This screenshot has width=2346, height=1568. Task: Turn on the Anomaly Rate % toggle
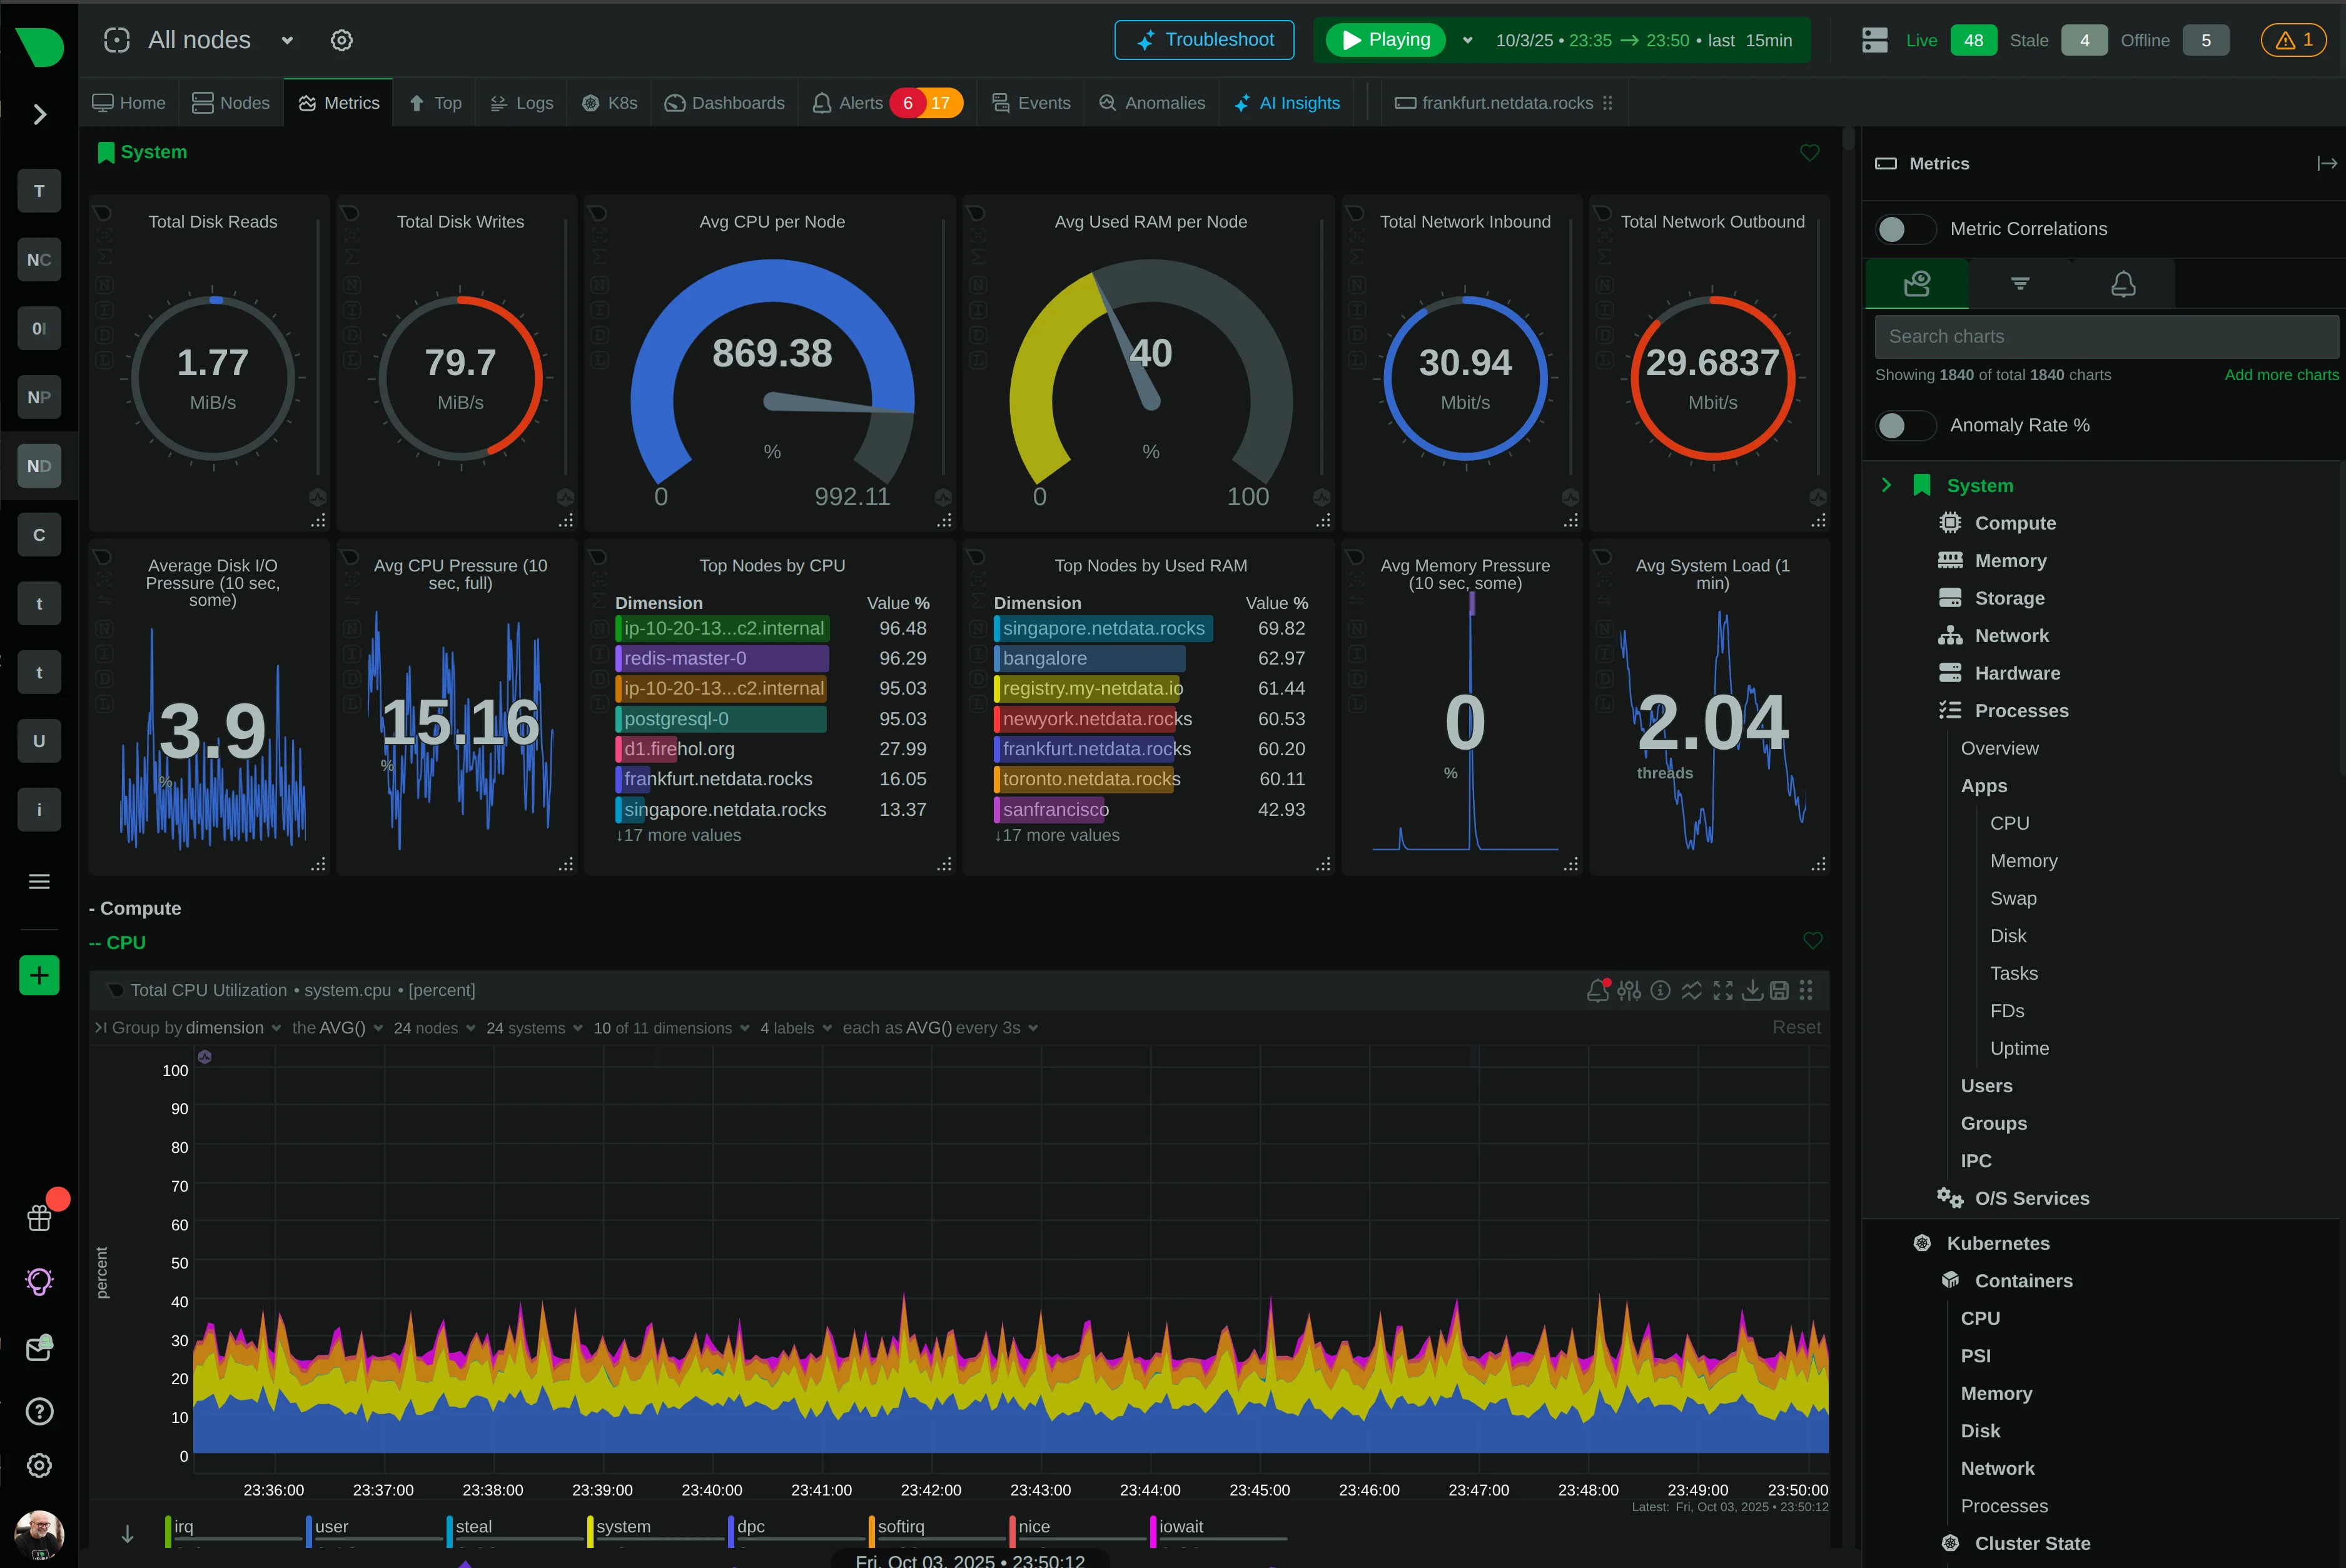(1904, 425)
